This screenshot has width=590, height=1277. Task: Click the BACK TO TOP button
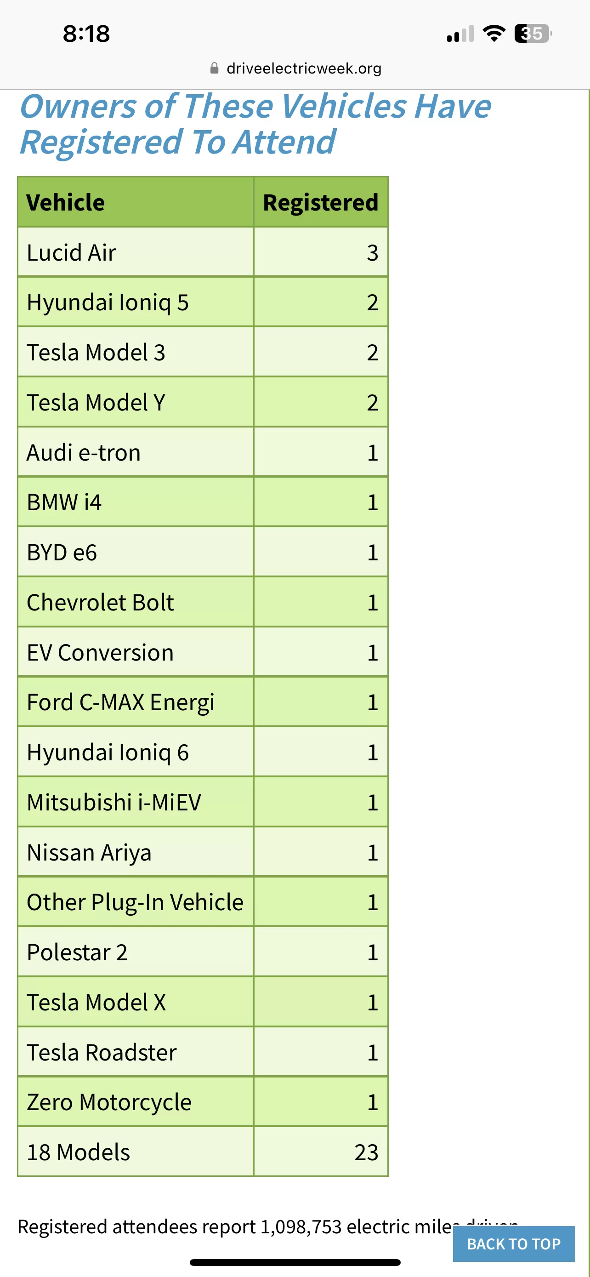pos(513,1243)
